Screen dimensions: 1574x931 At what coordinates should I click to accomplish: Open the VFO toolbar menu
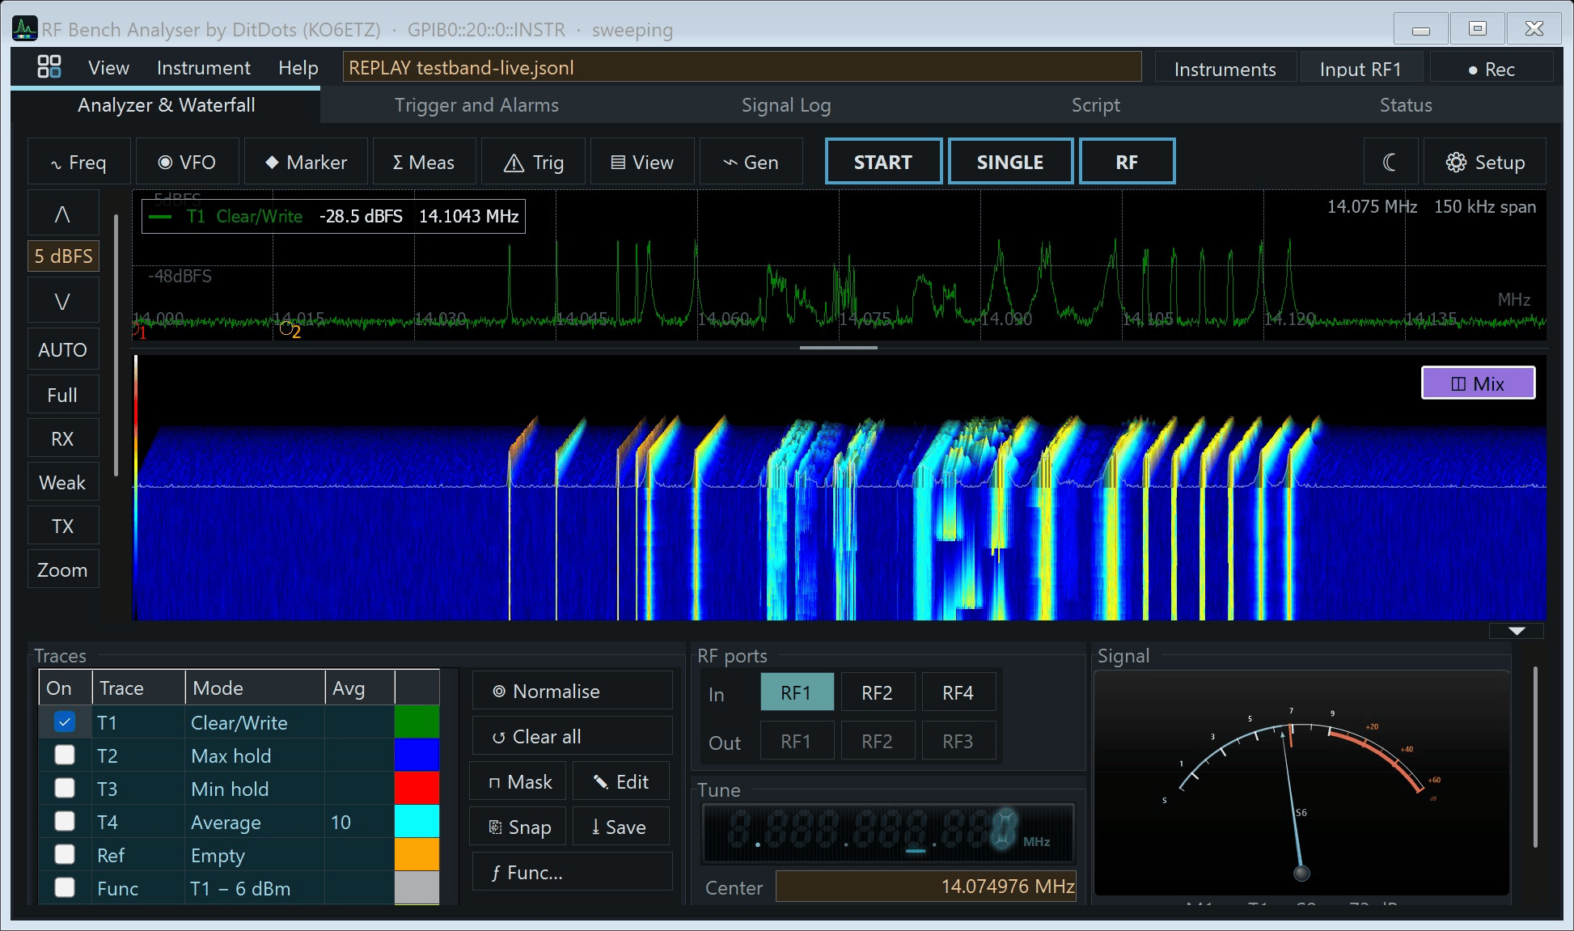click(x=187, y=162)
